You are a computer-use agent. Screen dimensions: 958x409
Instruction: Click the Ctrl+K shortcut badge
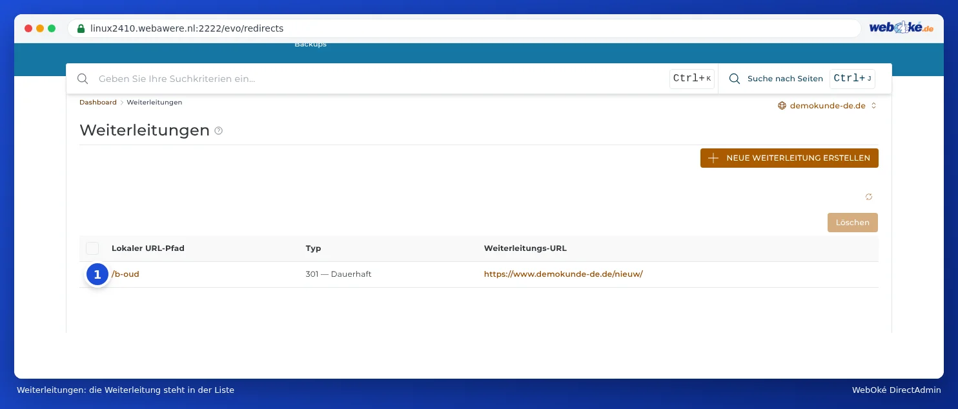(x=692, y=79)
